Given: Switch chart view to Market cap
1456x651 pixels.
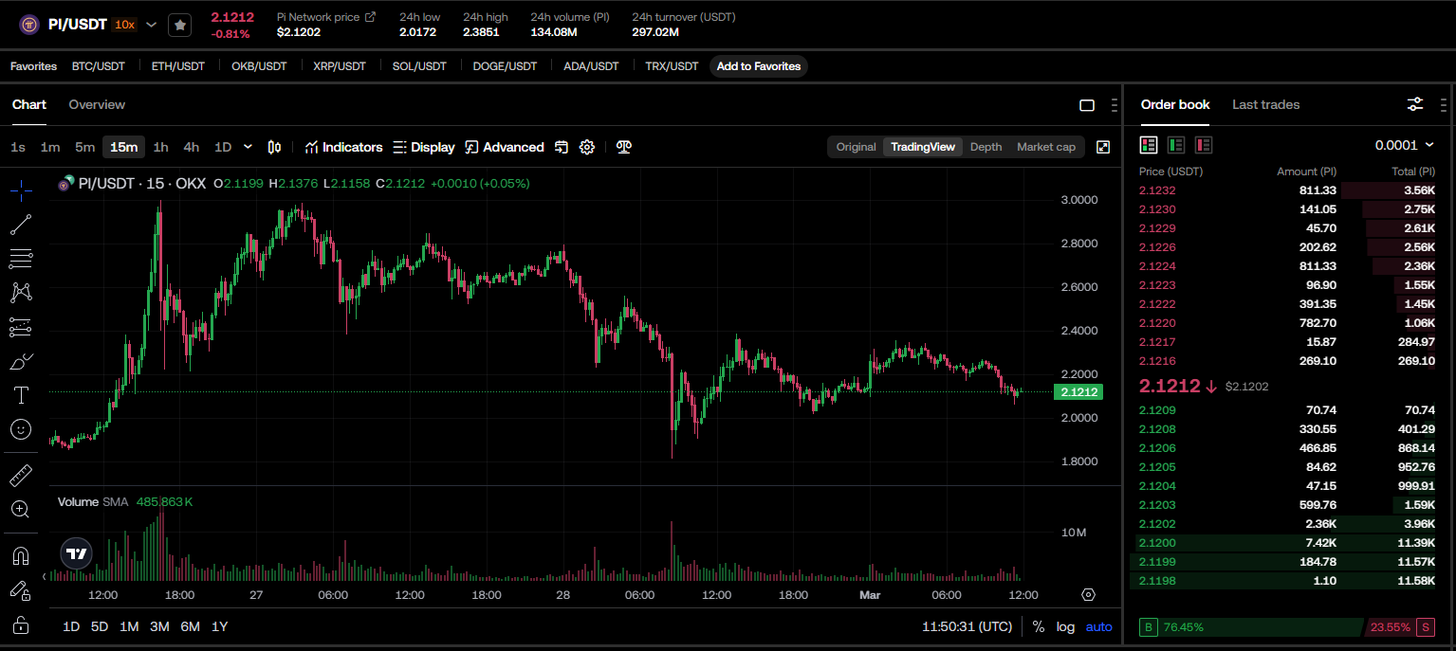Looking at the screenshot, I should tap(1046, 147).
